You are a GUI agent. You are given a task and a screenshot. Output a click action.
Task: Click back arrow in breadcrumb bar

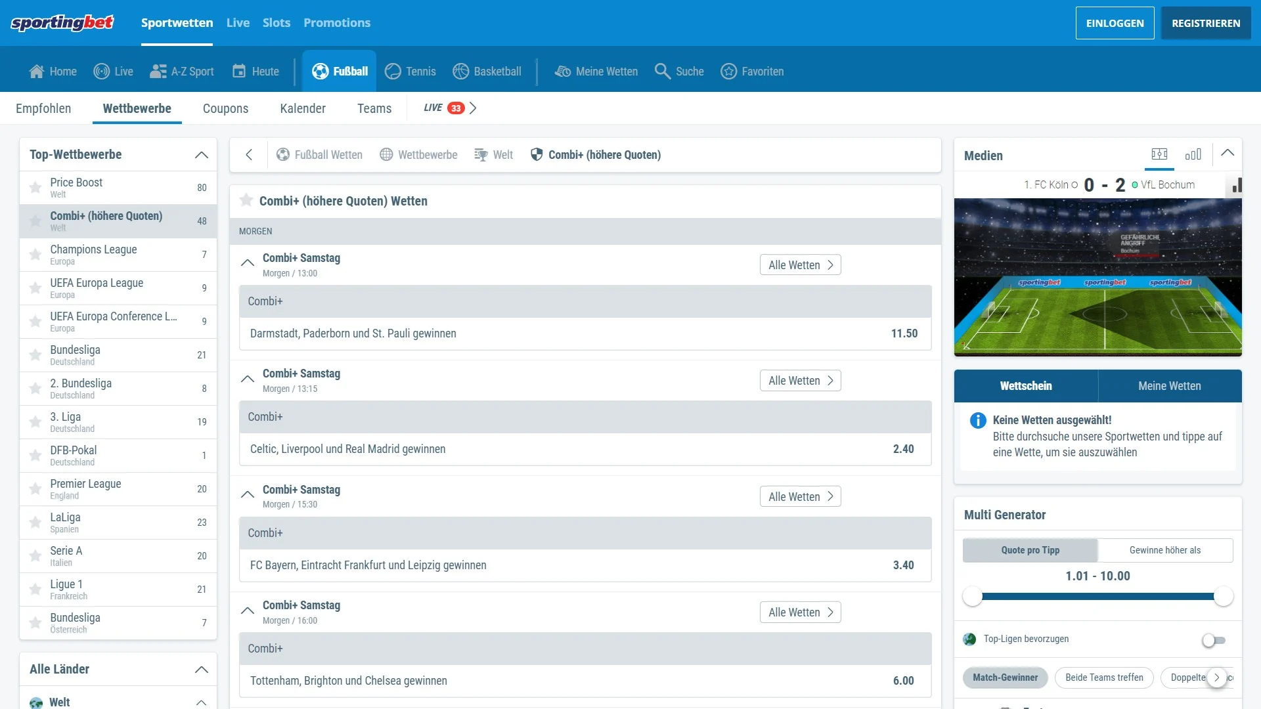click(249, 155)
